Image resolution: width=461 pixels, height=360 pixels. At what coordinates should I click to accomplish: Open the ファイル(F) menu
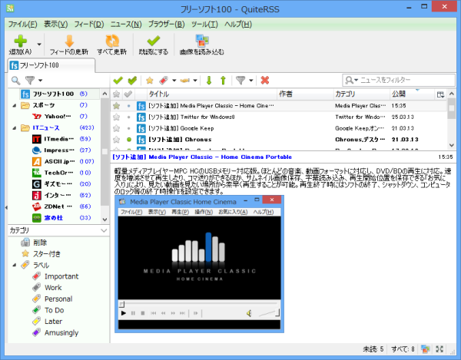(x=22, y=25)
